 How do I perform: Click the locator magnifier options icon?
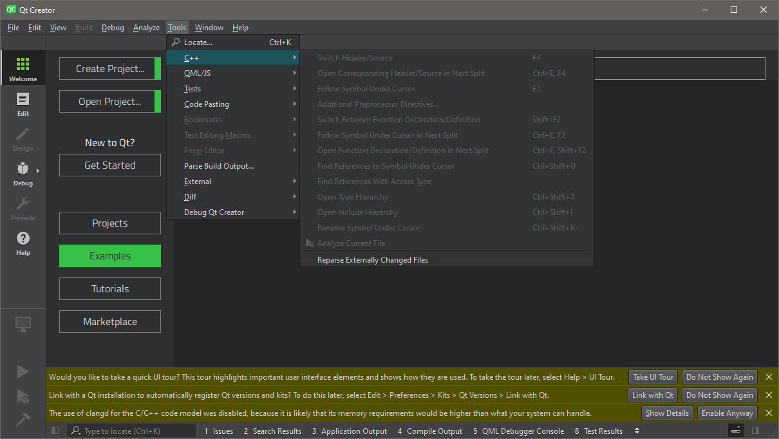point(76,431)
